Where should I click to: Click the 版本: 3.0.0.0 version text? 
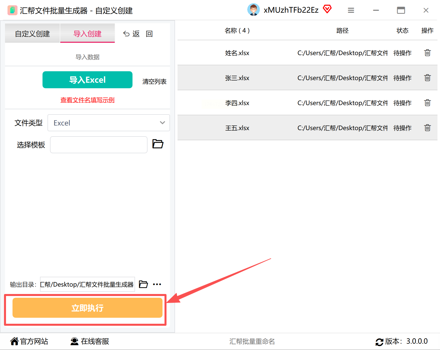406,341
